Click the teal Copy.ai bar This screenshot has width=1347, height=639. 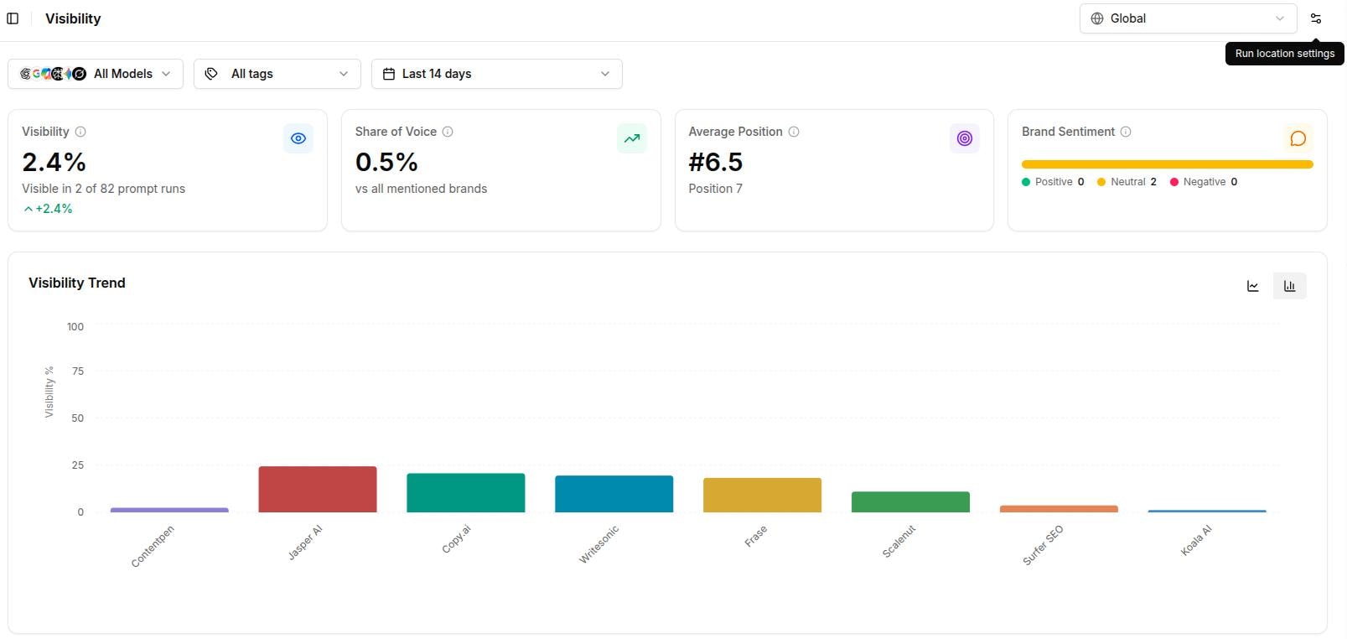tap(466, 493)
